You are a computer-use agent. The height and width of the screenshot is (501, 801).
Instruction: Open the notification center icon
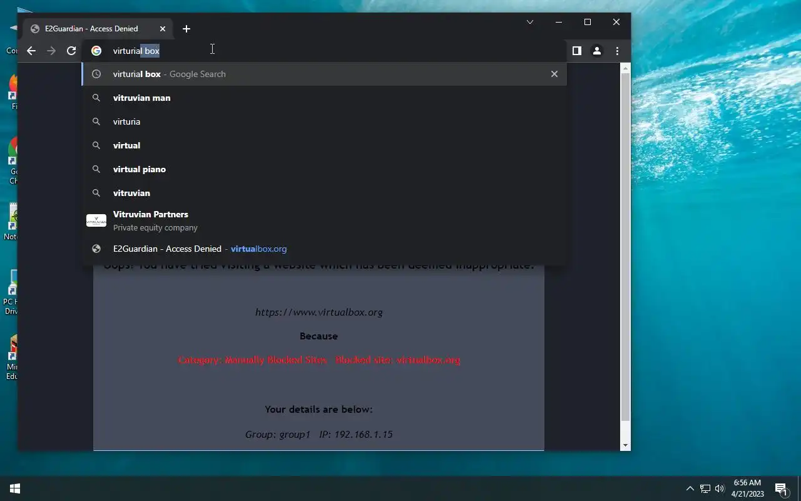pos(781,488)
